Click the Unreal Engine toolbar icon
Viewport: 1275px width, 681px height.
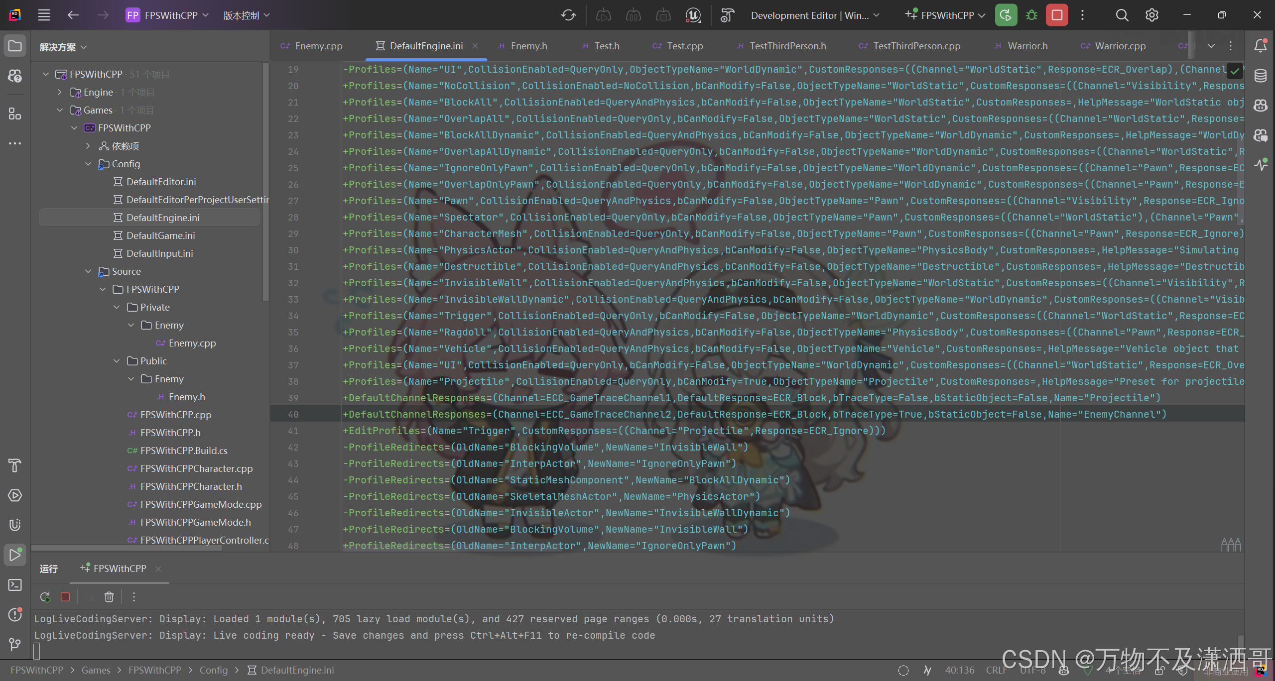coord(693,15)
